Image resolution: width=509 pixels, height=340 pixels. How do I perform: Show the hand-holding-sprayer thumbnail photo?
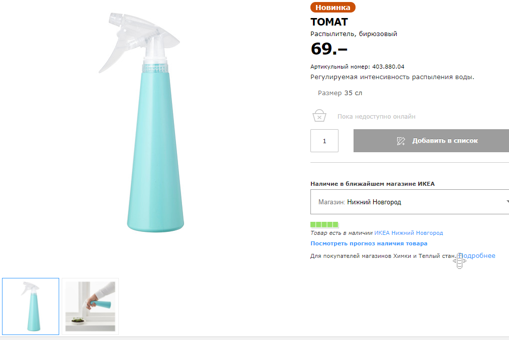90,306
